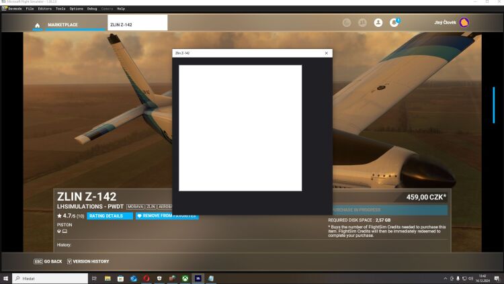Open Opera browser from the taskbar
The height and width of the screenshot is (284, 504).
[x=146, y=279]
